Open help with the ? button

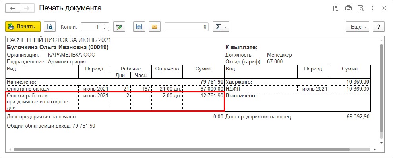[379, 27]
